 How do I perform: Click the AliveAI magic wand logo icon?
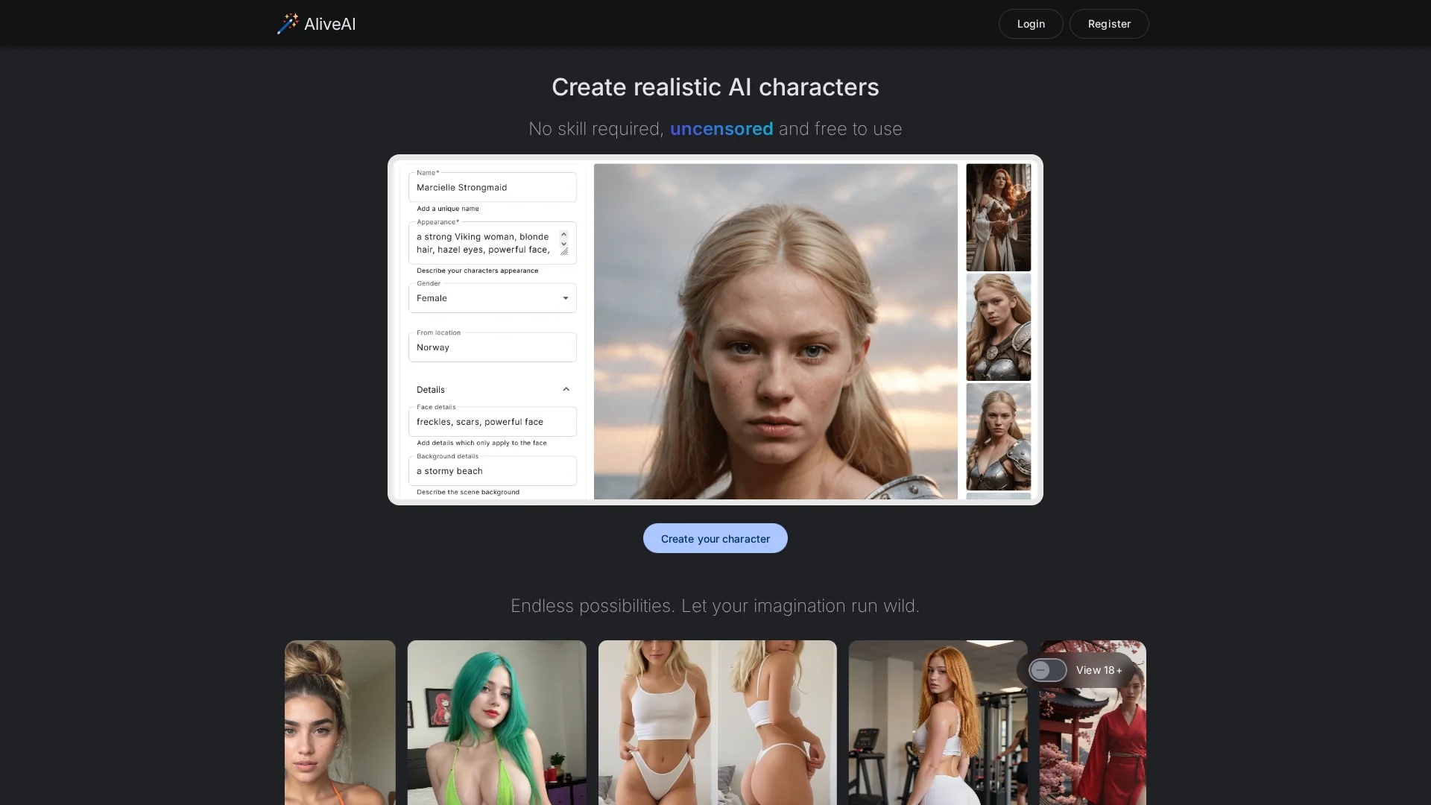point(288,24)
